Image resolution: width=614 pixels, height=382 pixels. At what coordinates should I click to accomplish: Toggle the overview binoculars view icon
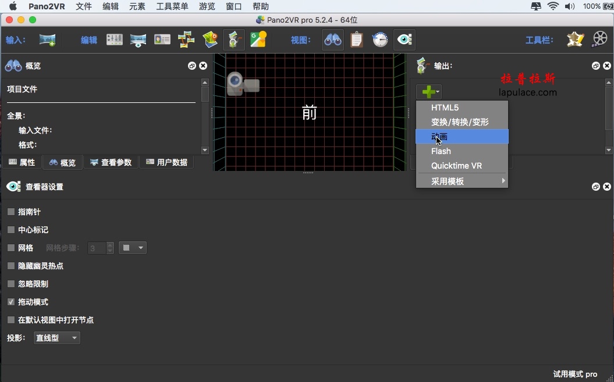(x=333, y=40)
